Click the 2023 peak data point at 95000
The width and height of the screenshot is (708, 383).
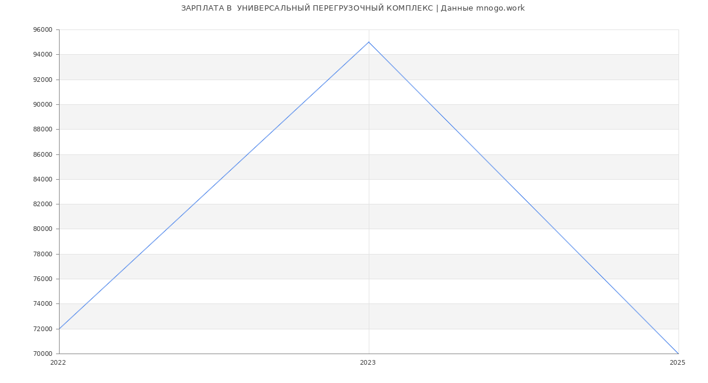pyautogui.click(x=369, y=42)
